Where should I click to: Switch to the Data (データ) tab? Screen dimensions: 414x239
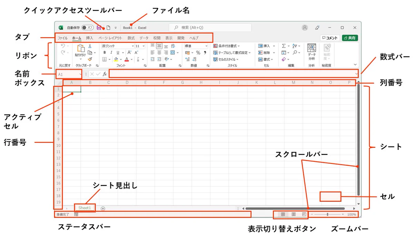click(x=144, y=38)
